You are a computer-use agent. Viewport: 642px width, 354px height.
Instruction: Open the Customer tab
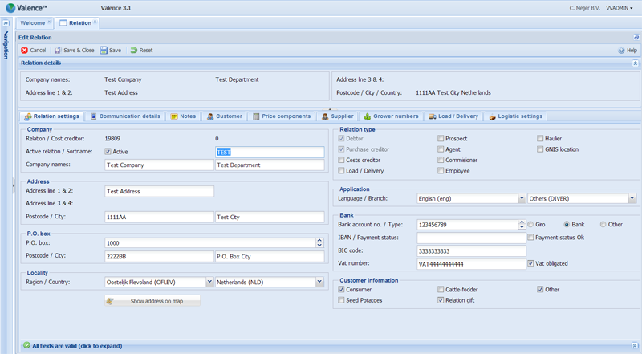pos(225,116)
